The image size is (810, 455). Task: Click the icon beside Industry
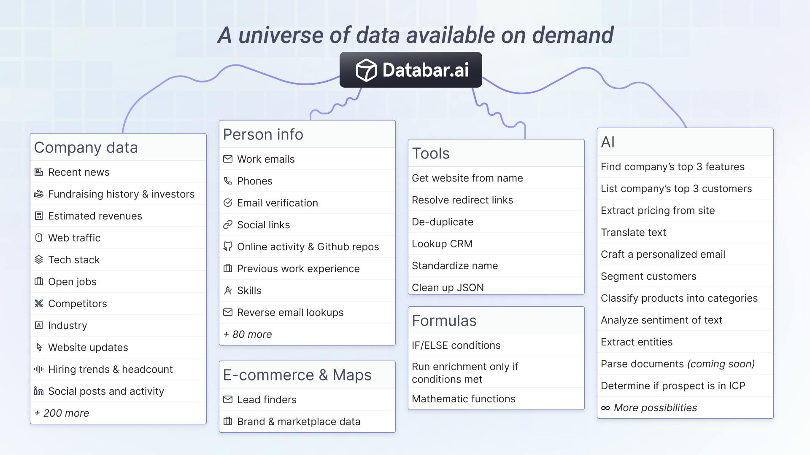click(x=39, y=325)
